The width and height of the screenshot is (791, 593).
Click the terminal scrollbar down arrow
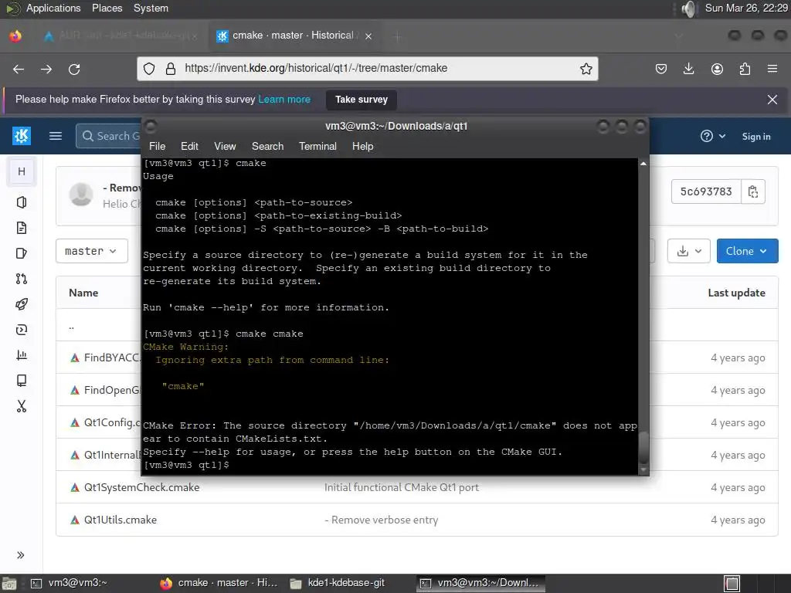[x=643, y=469]
